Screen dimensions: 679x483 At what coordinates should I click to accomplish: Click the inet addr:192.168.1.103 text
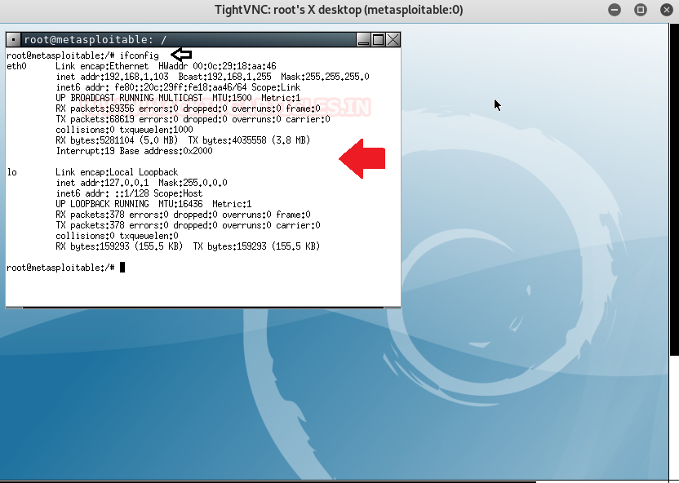(112, 77)
